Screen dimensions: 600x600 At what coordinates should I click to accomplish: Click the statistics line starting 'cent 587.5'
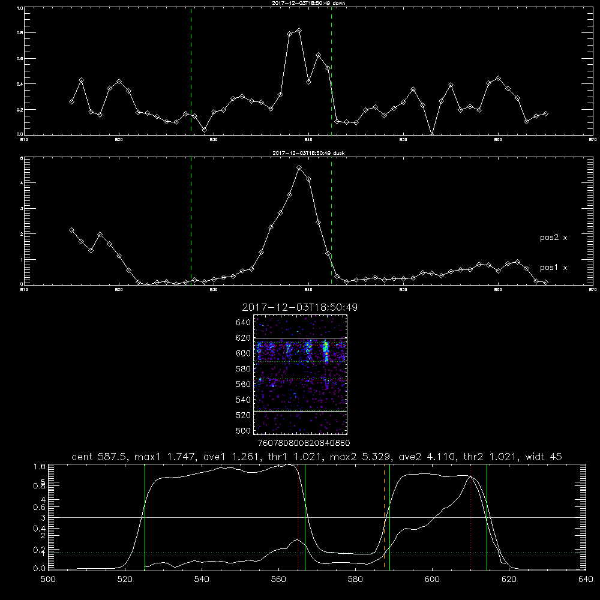[316, 457]
